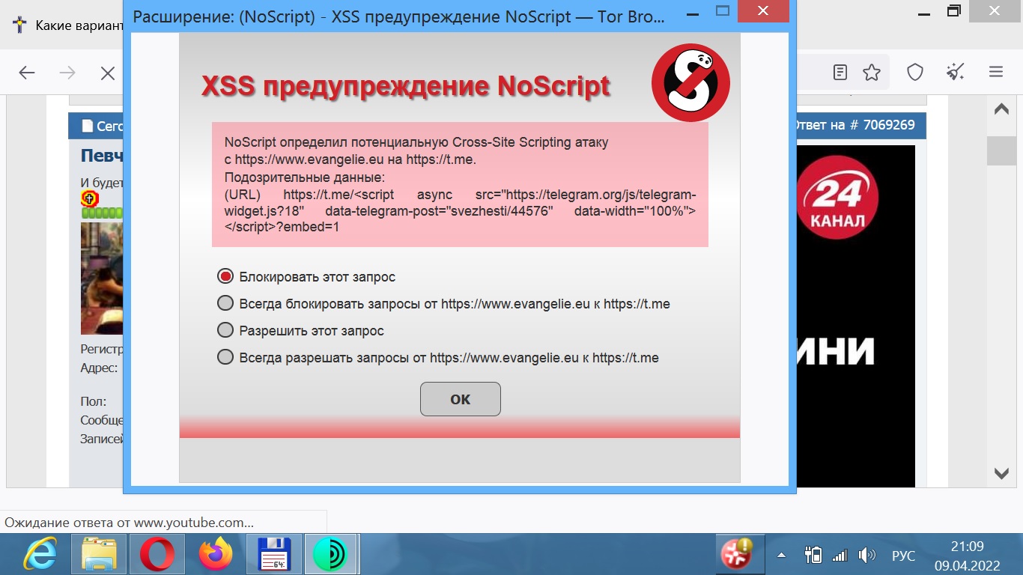Viewport: 1023px width, 575px height.
Task: Close the NoScript warning window
Action: point(762,10)
